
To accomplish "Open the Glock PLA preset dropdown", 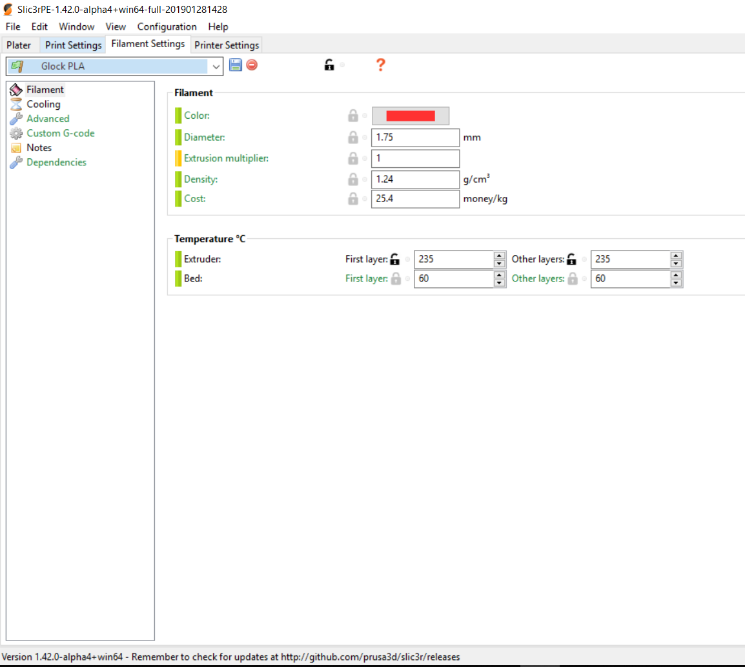I will (216, 66).
